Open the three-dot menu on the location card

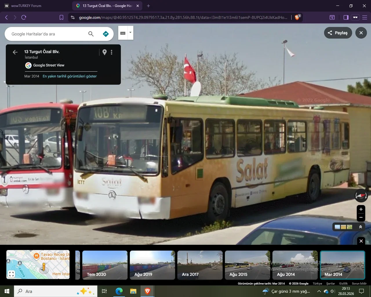click(112, 52)
